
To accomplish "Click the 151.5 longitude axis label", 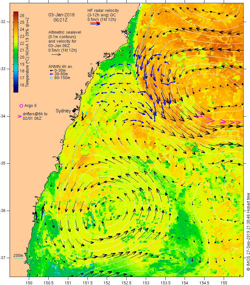I will 88,283.
